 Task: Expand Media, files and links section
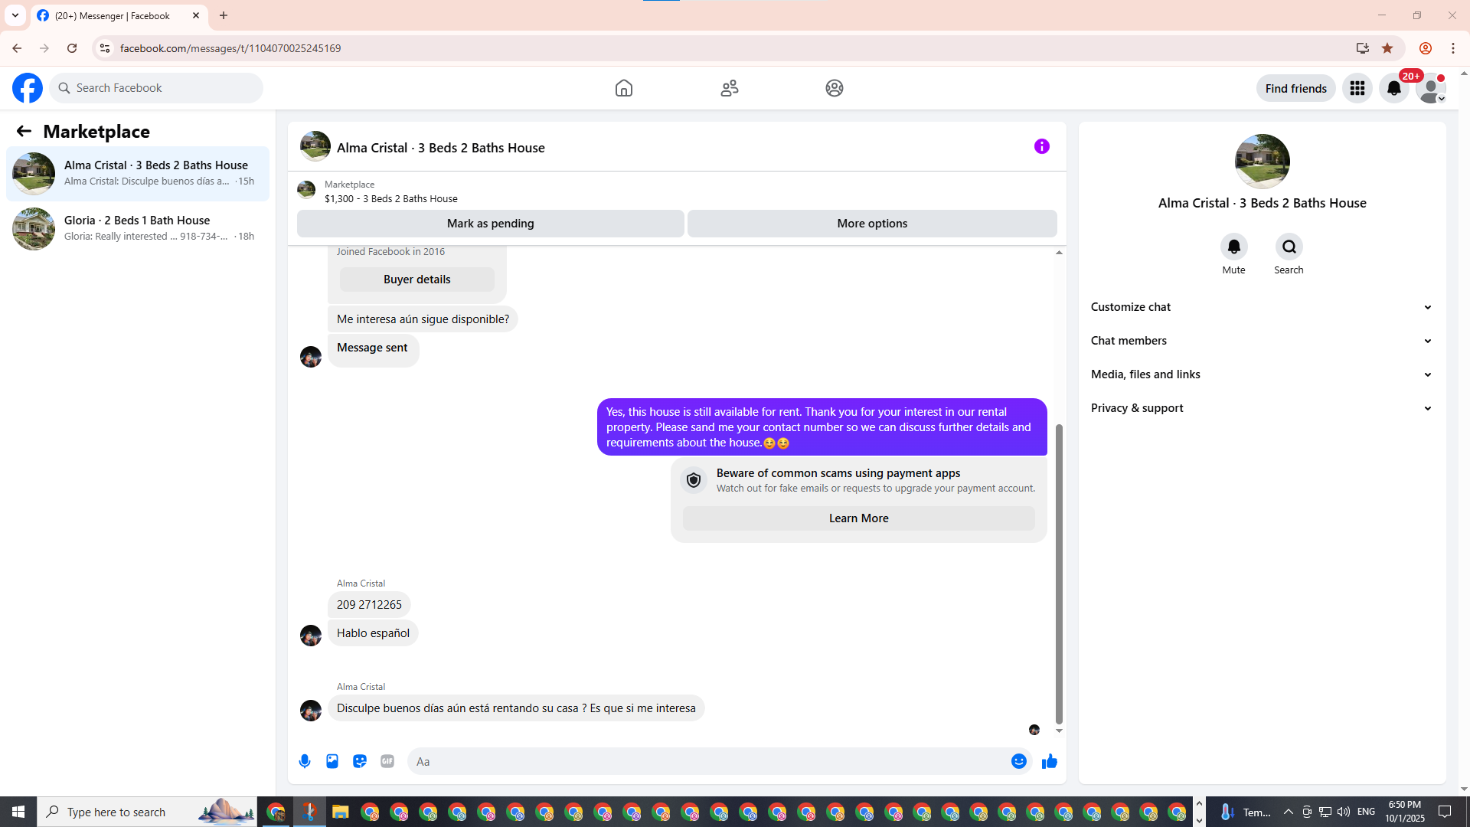point(1262,374)
